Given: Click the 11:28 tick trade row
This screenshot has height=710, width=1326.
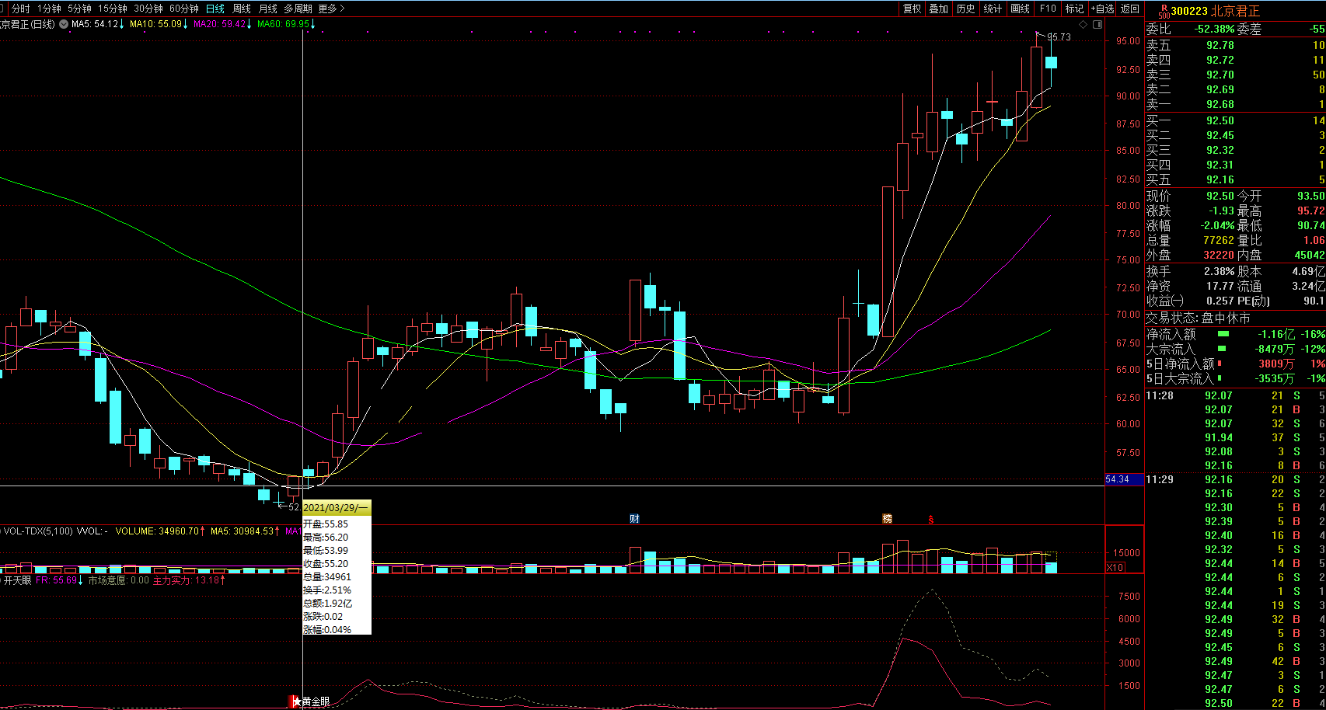Looking at the screenshot, I should (1235, 395).
